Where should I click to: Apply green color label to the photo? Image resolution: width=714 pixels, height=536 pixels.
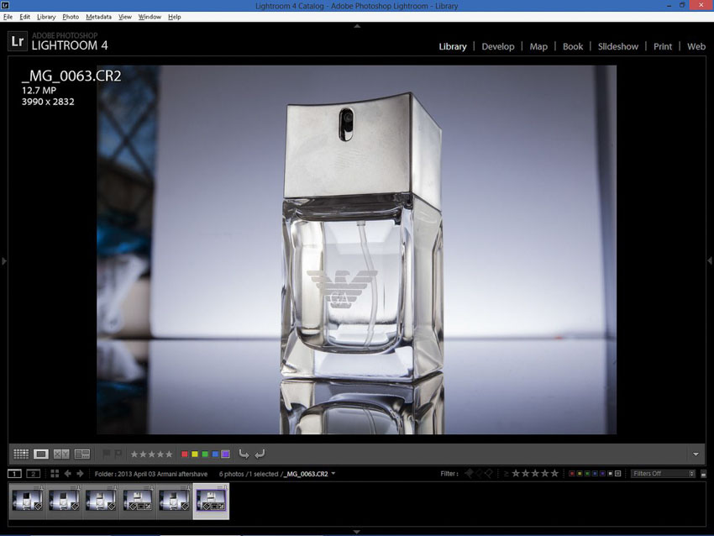pos(205,454)
